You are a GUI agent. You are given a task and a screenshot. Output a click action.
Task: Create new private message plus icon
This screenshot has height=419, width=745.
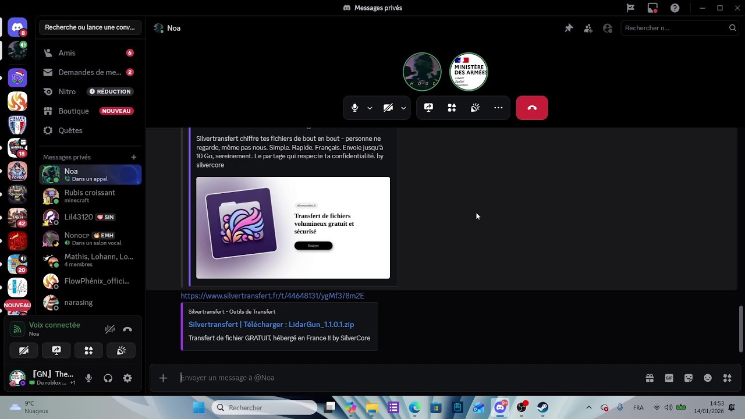134,157
